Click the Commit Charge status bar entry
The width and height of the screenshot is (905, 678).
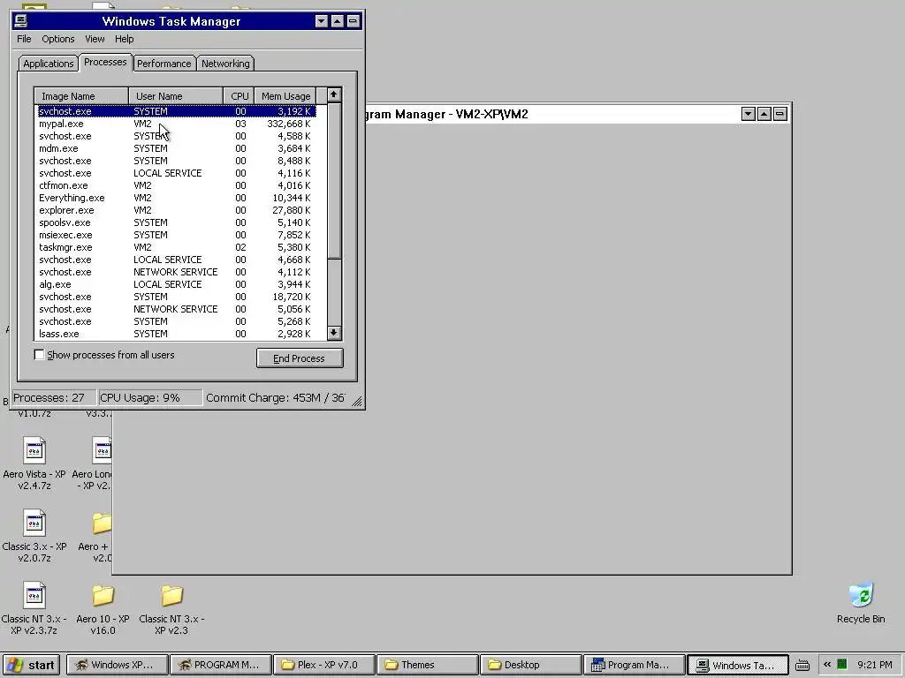click(x=275, y=398)
